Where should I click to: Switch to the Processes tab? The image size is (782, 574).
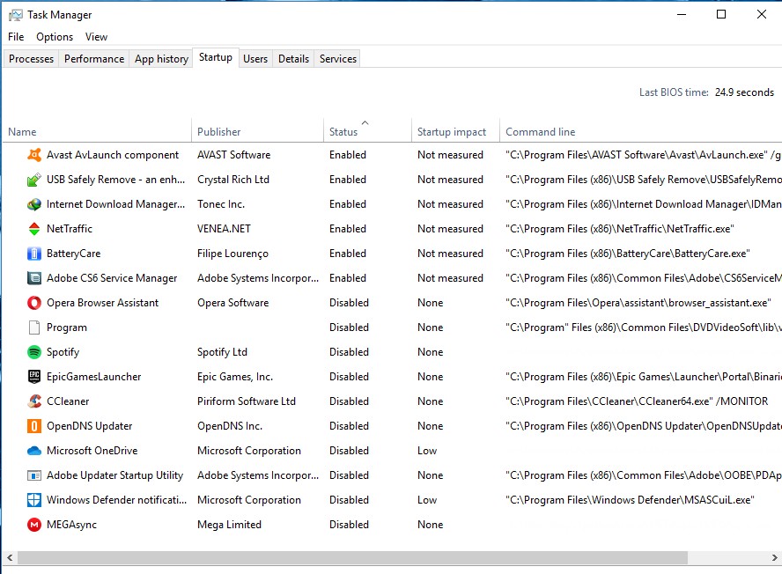(32, 59)
